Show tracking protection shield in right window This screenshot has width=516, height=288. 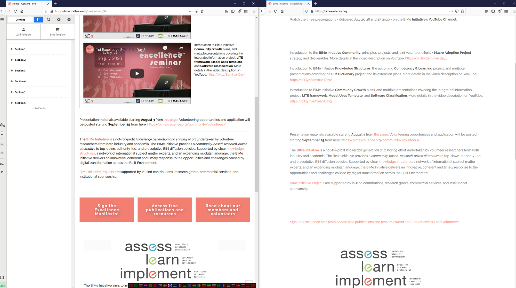306,11
